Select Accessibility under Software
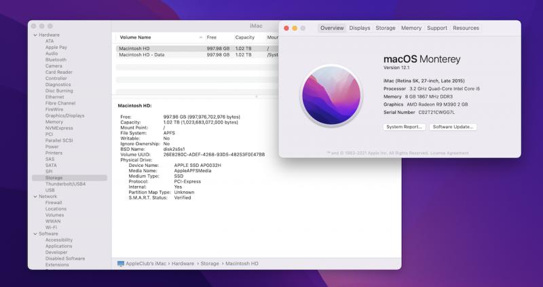This screenshot has height=287, width=543. (59, 240)
